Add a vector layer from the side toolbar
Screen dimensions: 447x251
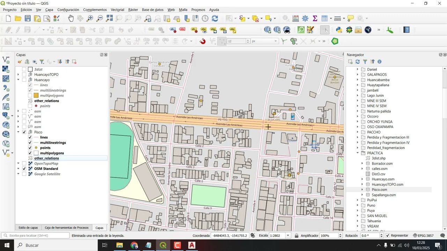6,60
